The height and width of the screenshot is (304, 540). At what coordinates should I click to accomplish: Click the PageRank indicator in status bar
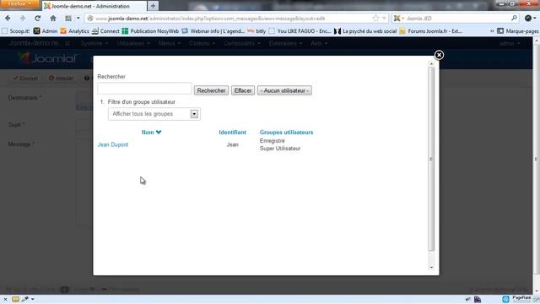[521, 299]
